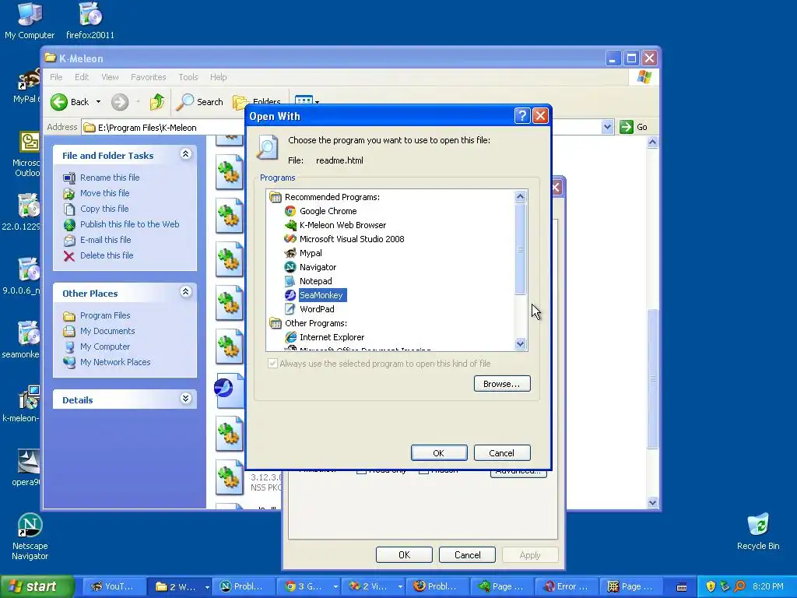Click the program list scroll-up arrow
This screenshot has height=598, width=797.
520,197
